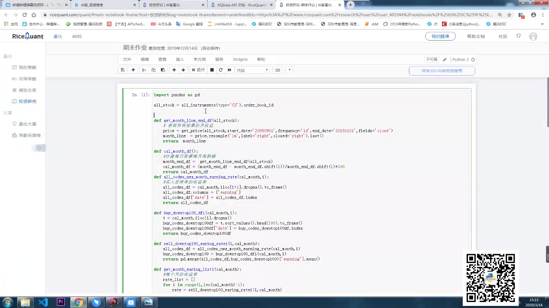
Task: Expand the small dropdown arrow after keyboard icon
Action: [x=290, y=70]
